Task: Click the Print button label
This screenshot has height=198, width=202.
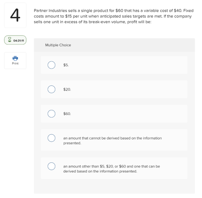Action: 15,63
